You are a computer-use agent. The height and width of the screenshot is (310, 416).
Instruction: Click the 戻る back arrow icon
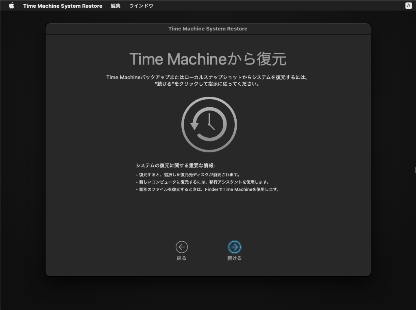point(182,247)
